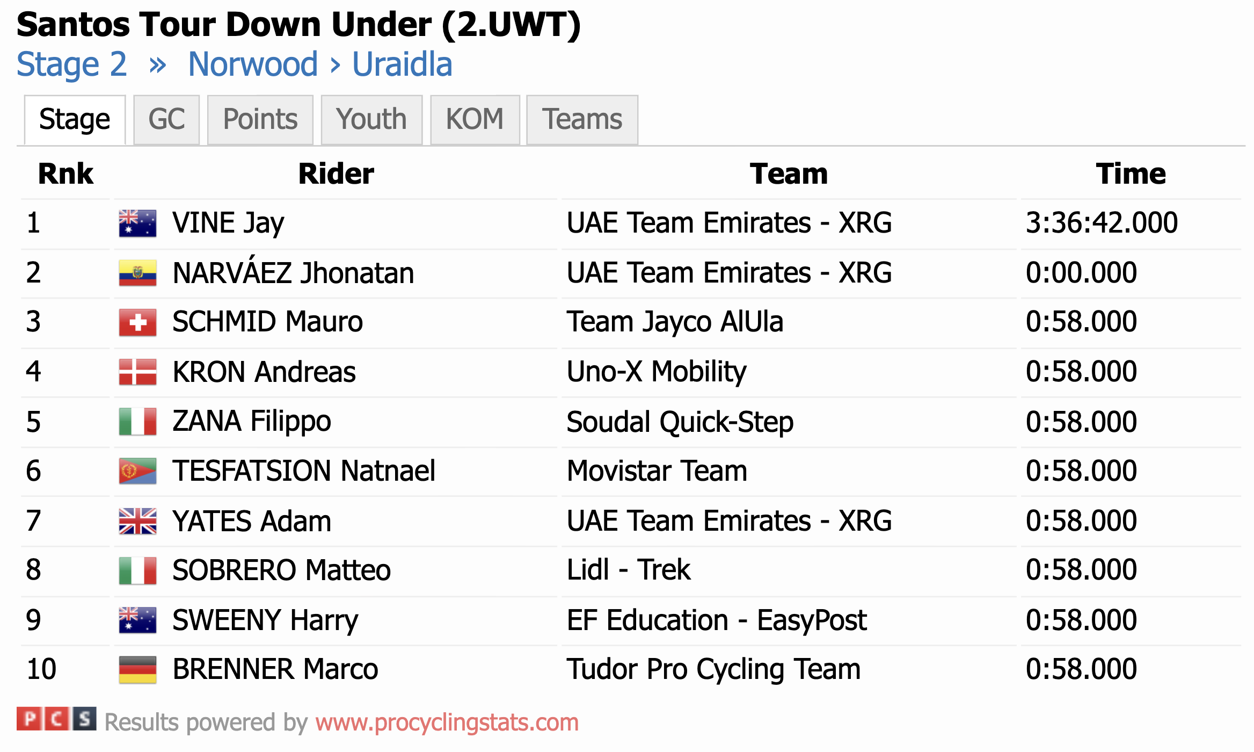The image size is (1254, 752).
Task: Follow the Norwood › Uraidla link
Action: point(320,64)
